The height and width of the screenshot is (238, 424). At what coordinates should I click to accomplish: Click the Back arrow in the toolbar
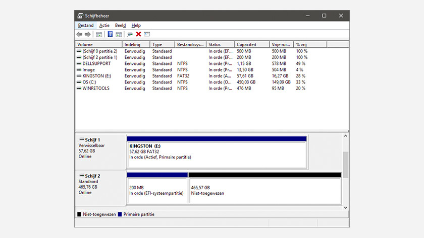point(79,34)
